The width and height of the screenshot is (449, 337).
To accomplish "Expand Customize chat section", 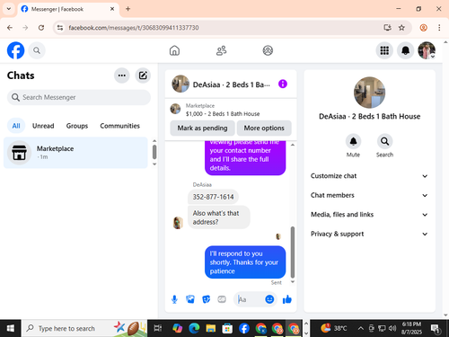I will (369, 176).
